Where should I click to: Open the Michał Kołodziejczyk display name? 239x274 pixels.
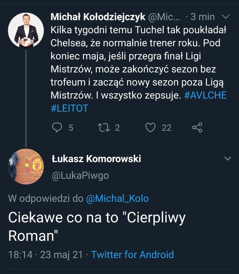coord(98,17)
